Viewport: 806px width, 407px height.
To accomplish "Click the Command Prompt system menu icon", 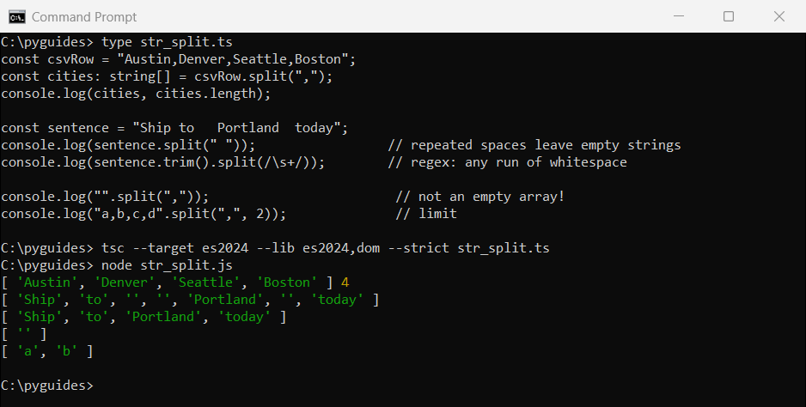I will point(16,17).
